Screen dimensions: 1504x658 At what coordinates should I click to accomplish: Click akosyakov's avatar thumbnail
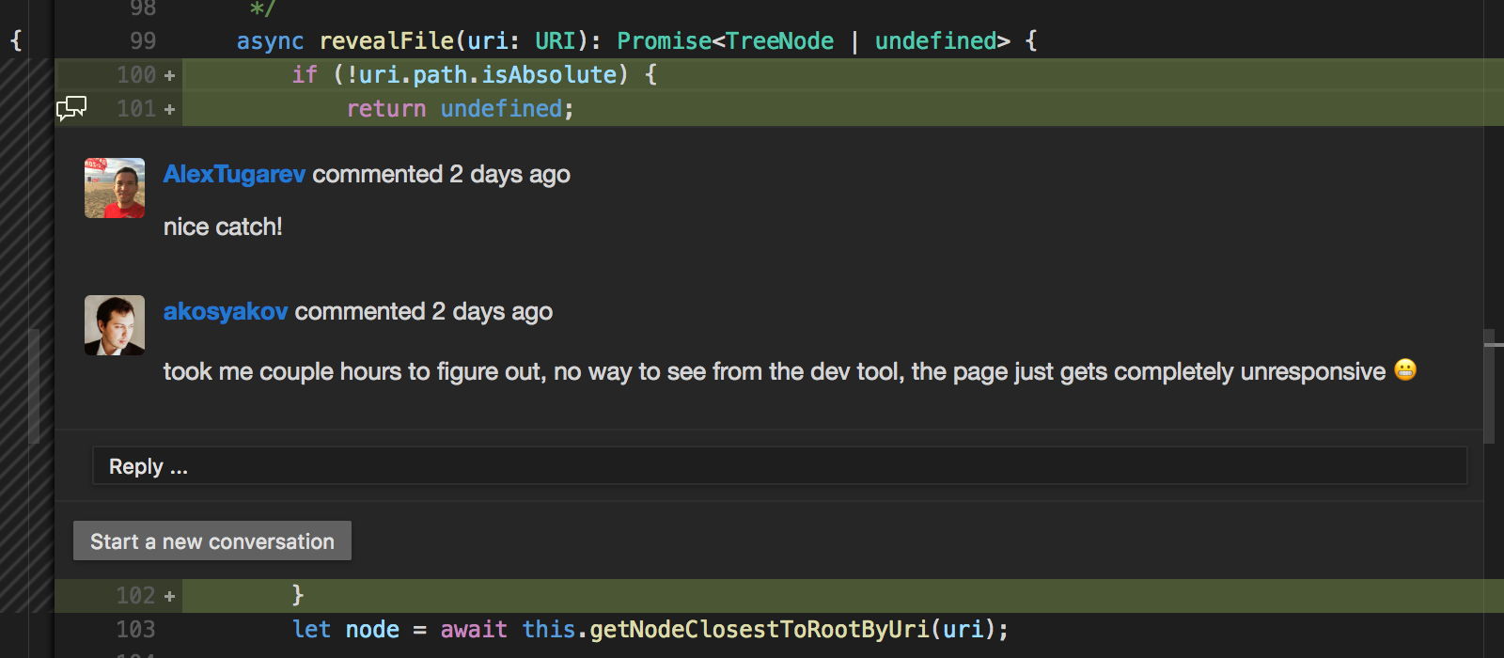point(115,325)
